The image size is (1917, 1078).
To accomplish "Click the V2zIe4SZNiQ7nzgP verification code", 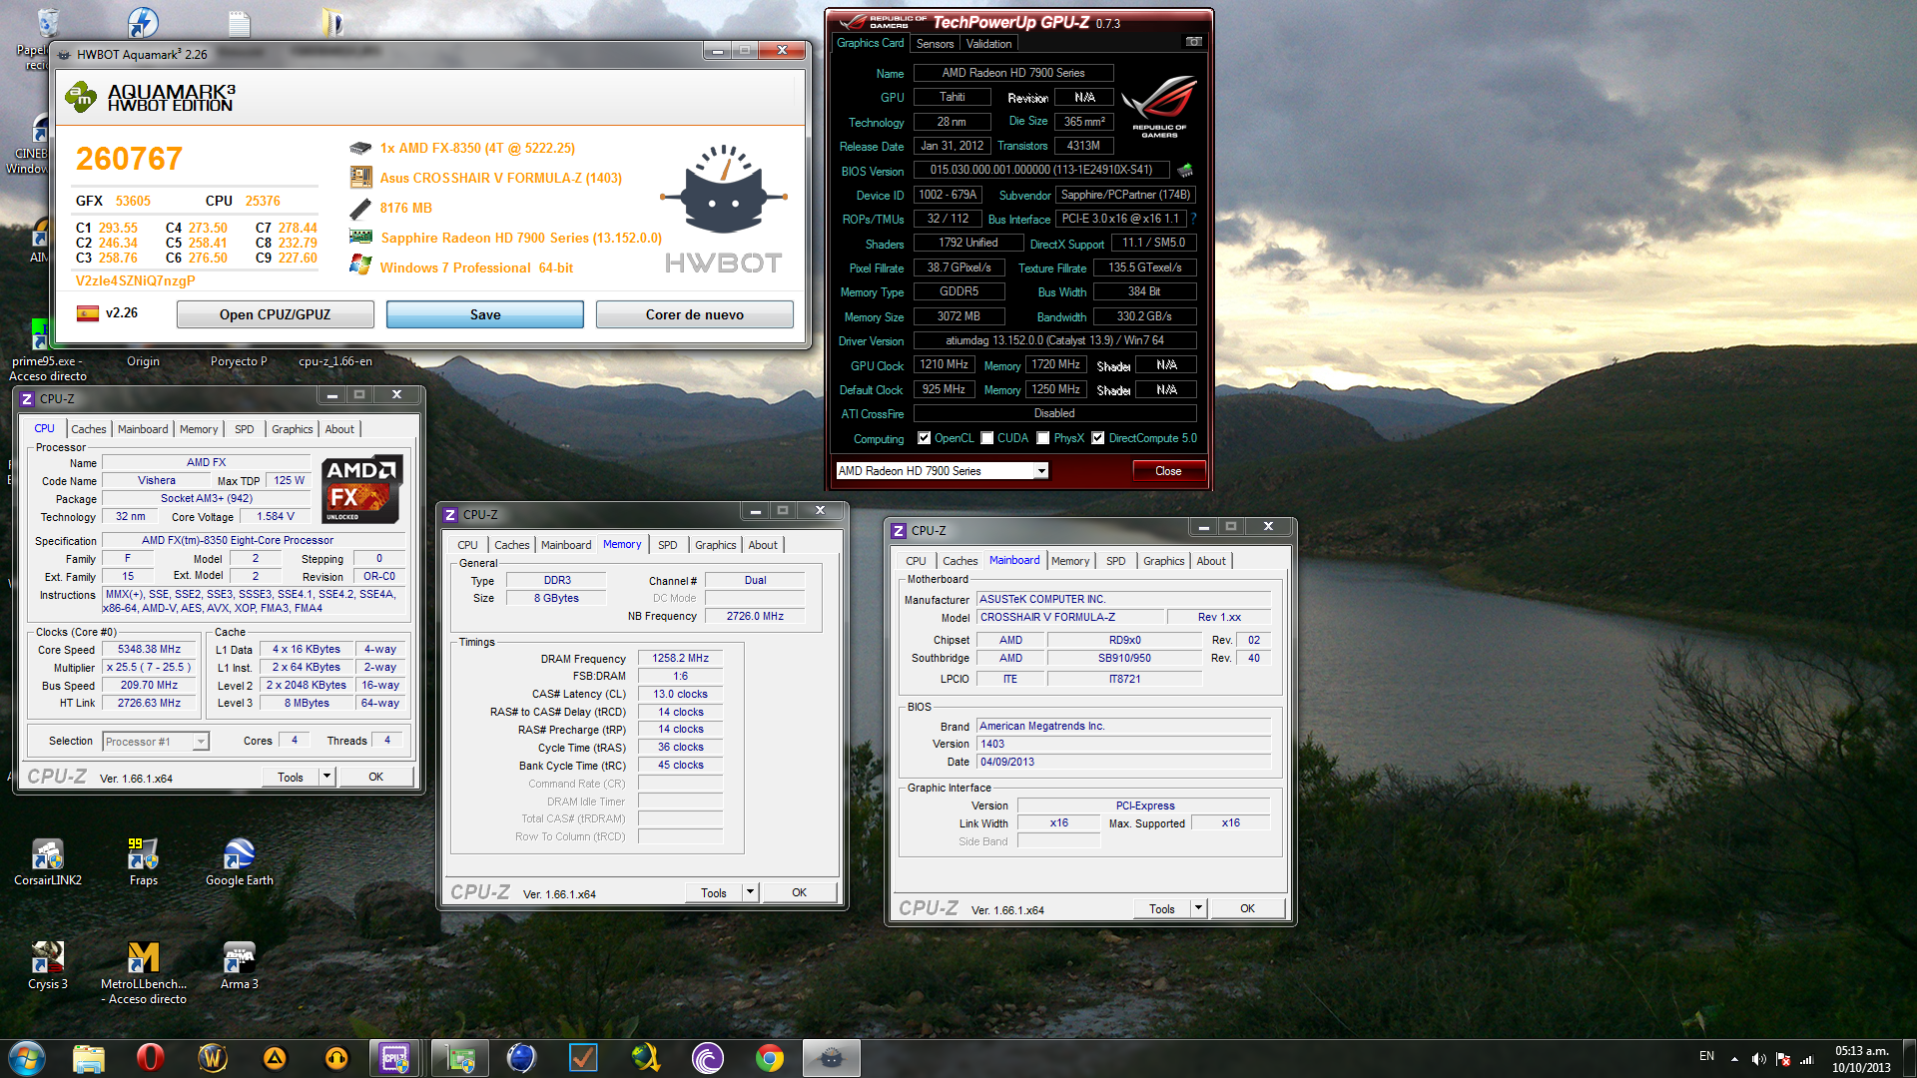I will click(136, 281).
